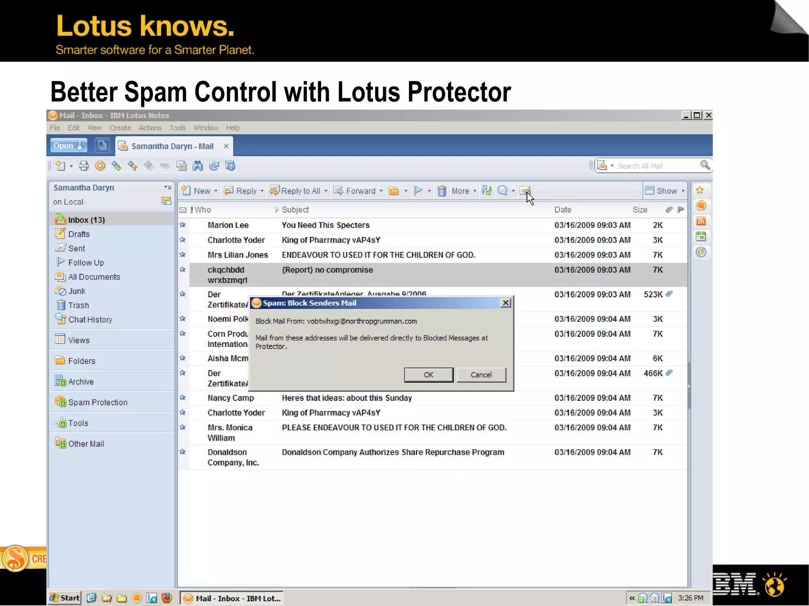This screenshot has width=809, height=606.
Task: Open the Drafts folder
Action: click(79, 234)
